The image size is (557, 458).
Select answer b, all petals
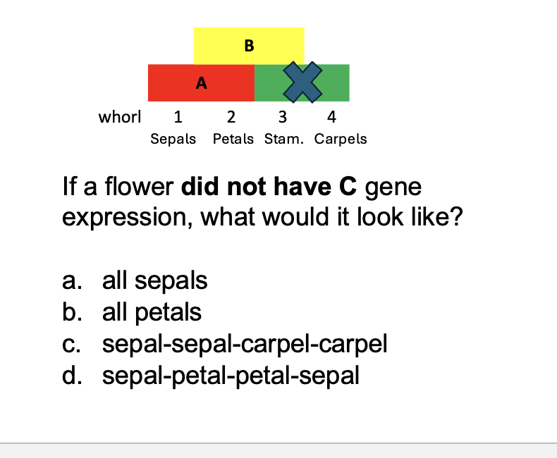click(x=152, y=312)
